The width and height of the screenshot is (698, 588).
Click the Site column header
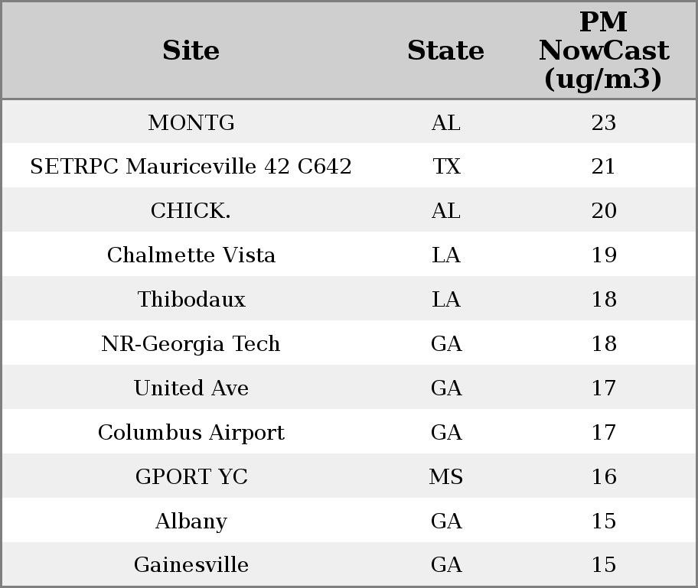[191, 50]
